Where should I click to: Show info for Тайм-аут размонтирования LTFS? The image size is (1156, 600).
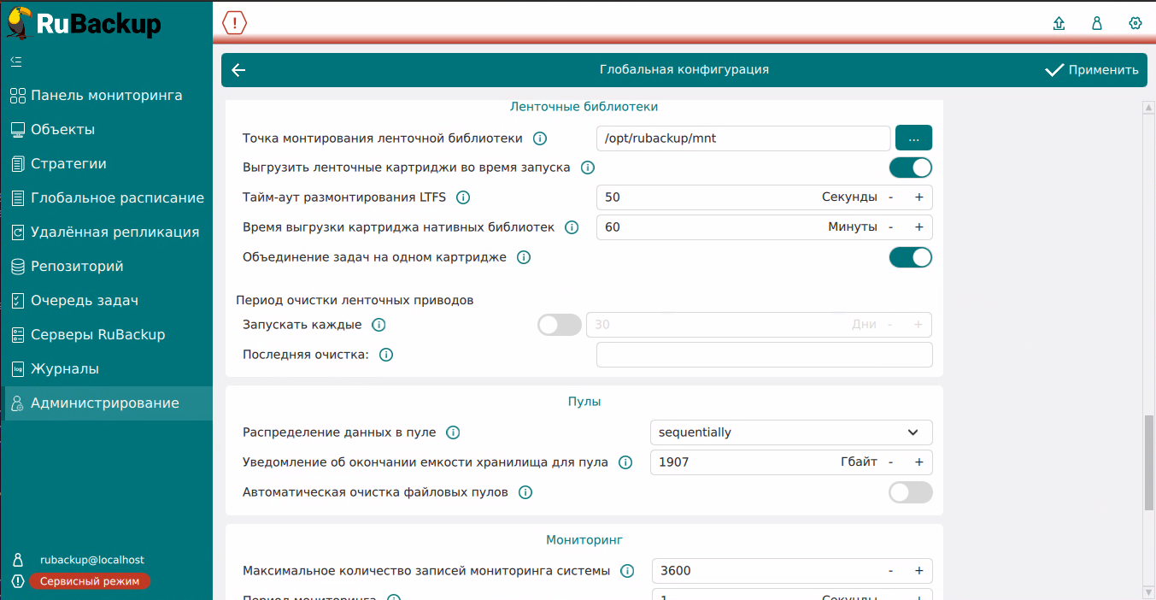[x=463, y=197]
